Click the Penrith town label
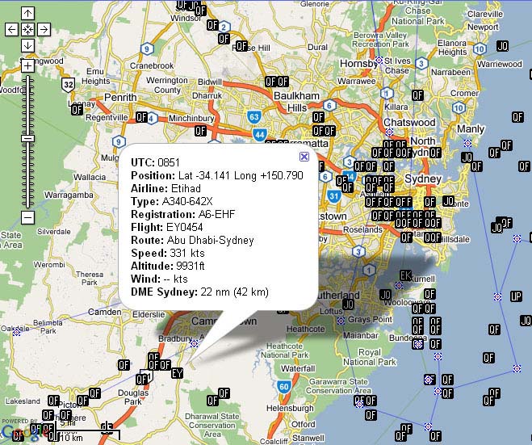The image size is (532, 445). pyautogui.click(x=120, y=98)
